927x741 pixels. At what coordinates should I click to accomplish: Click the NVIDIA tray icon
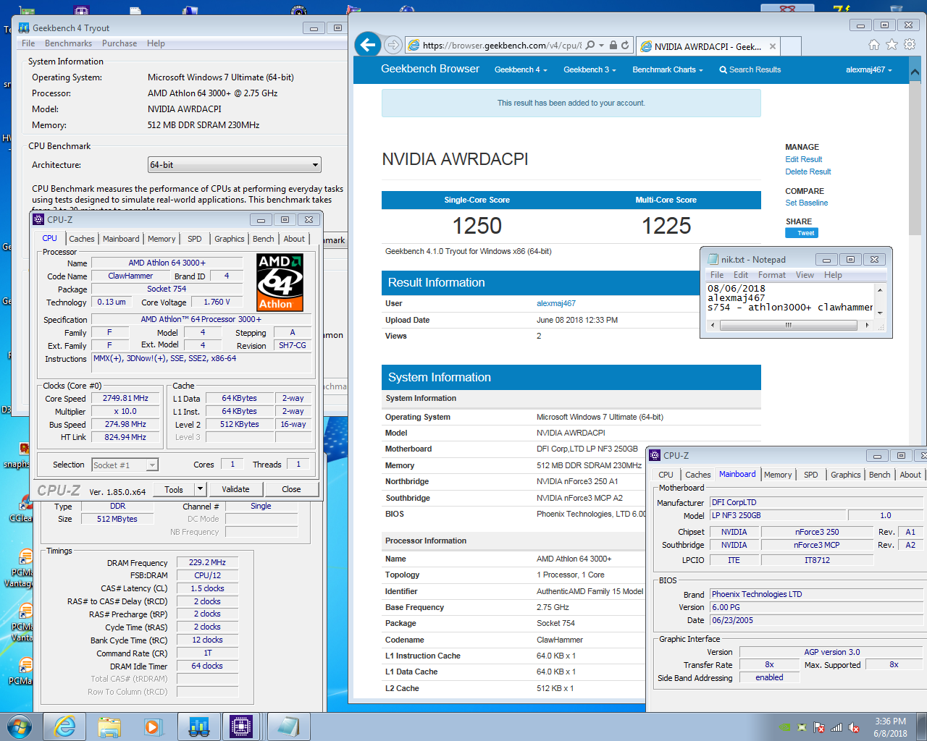click(x=784, y=727)
